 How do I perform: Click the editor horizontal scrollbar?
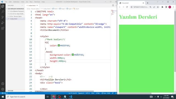64,91
